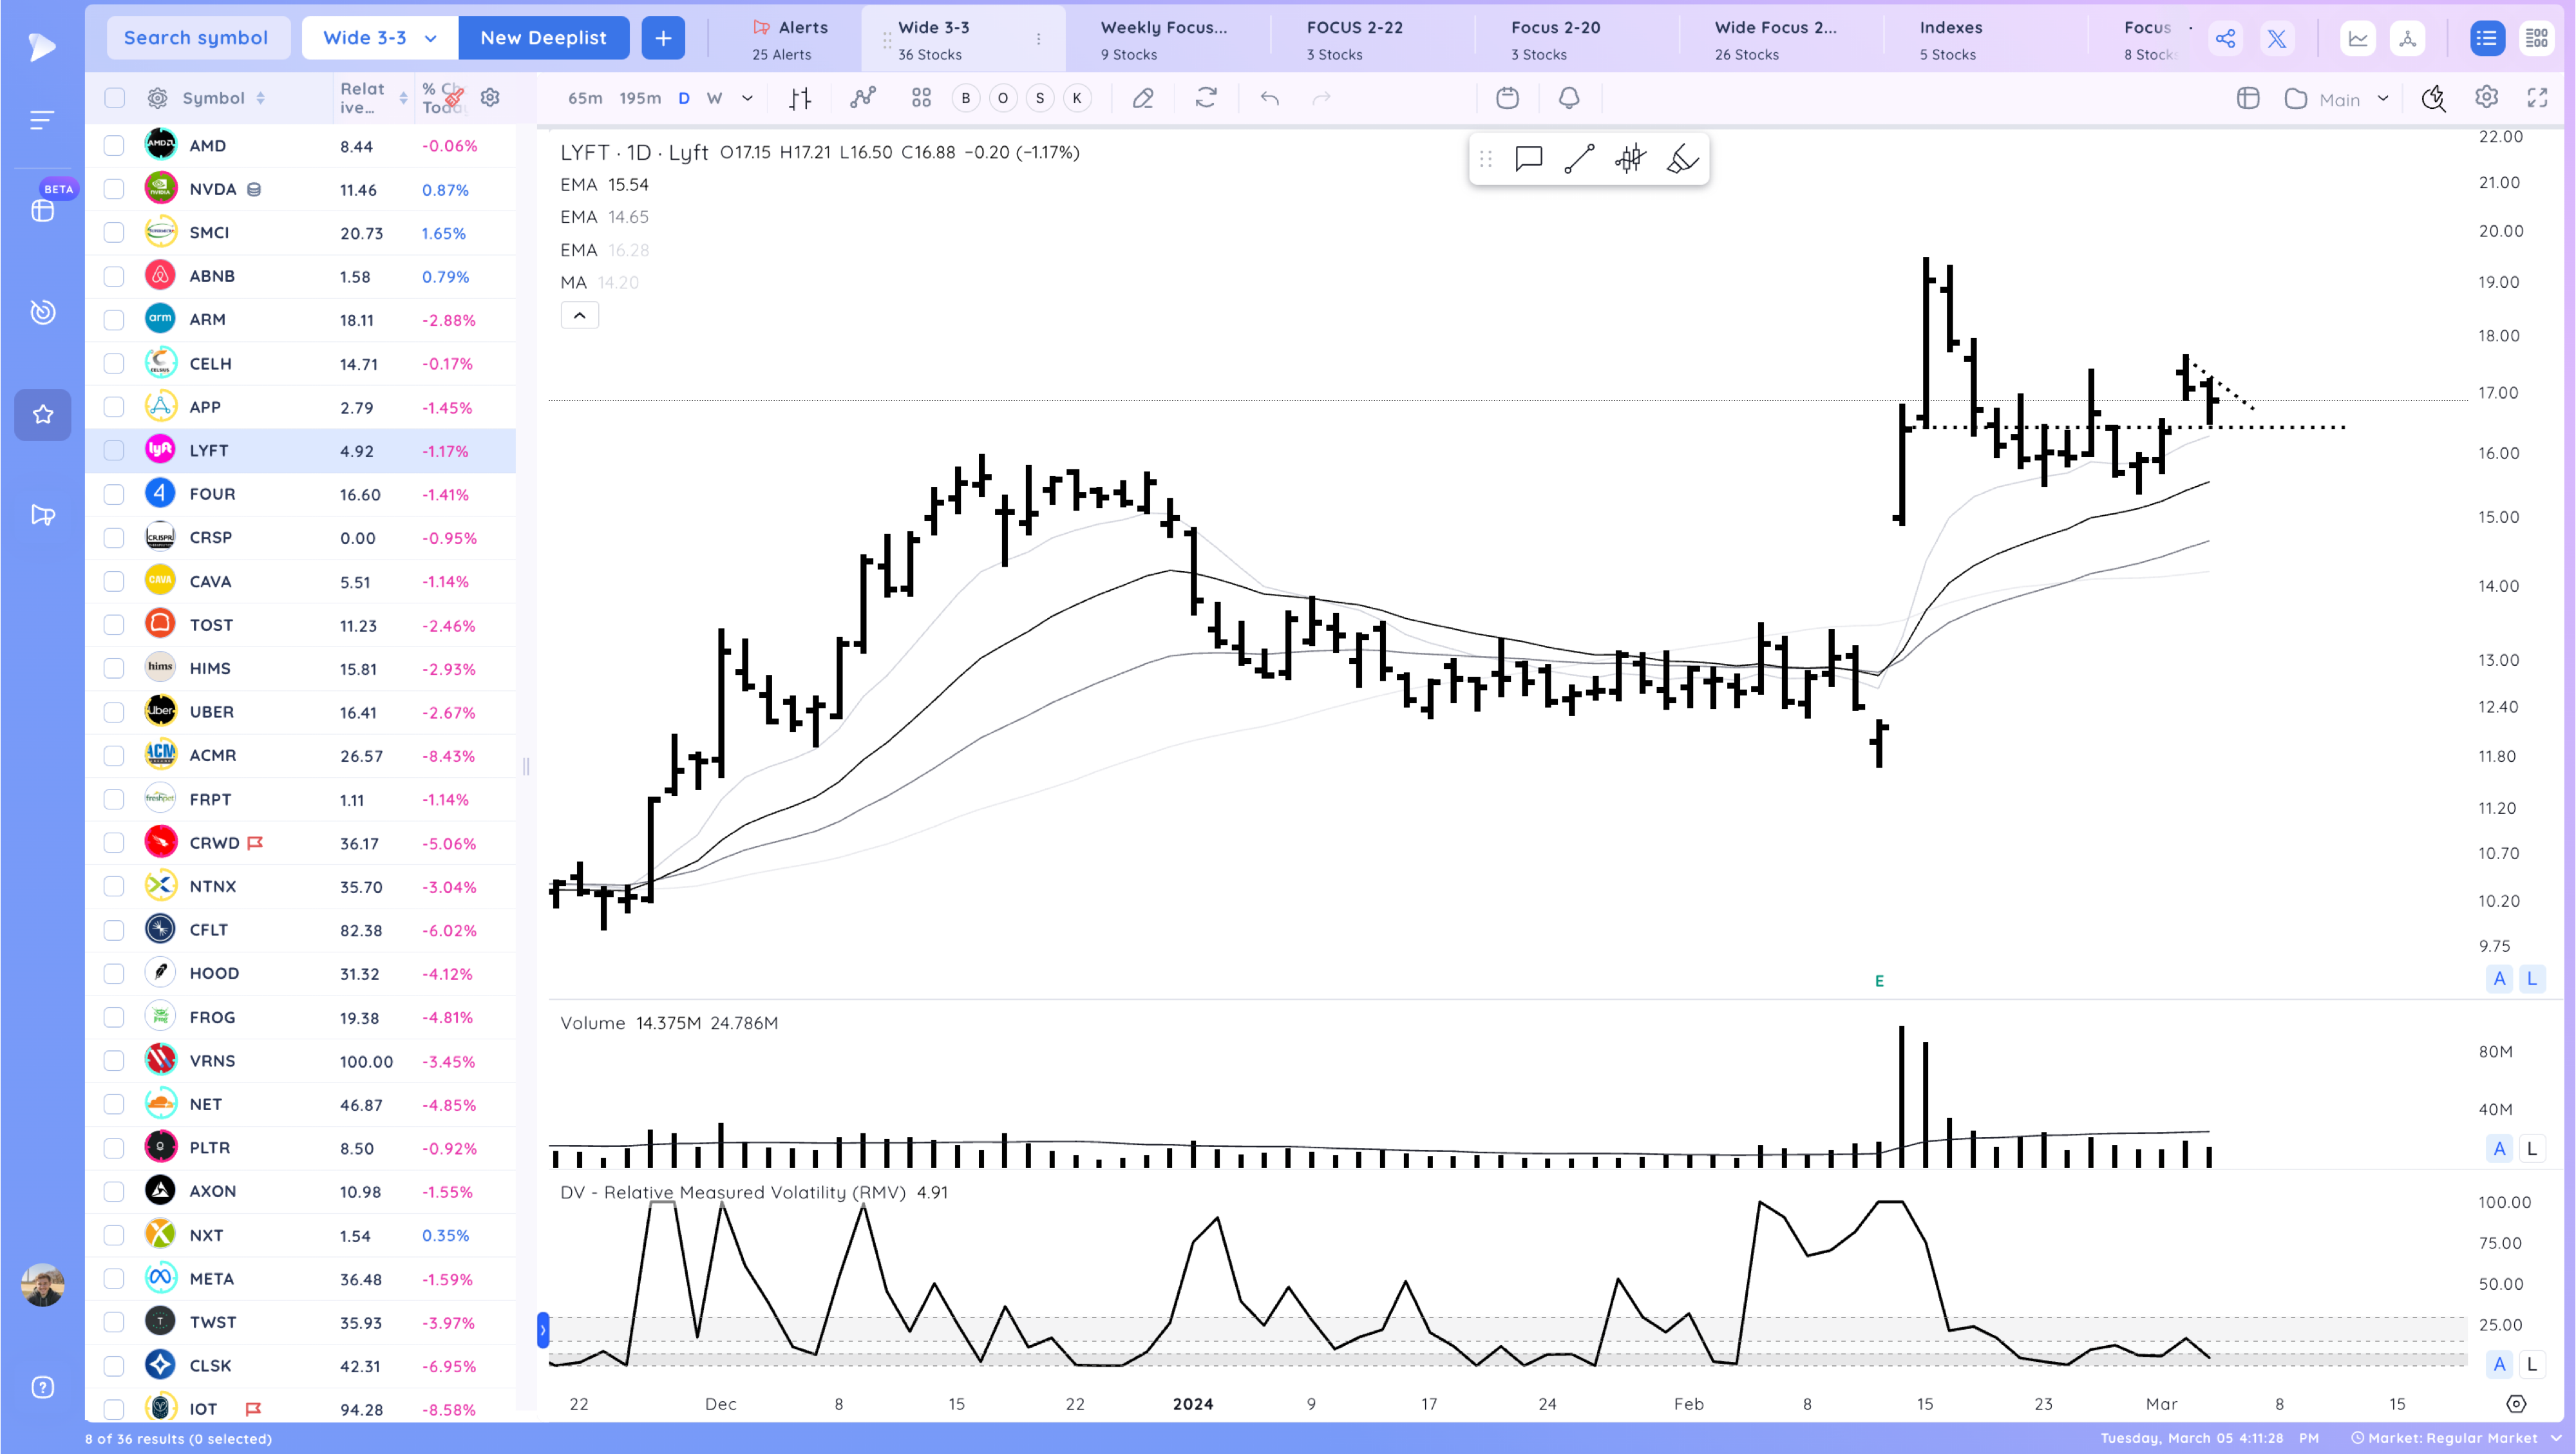Check the SMCI row checkbox

(x=114, y=232)
